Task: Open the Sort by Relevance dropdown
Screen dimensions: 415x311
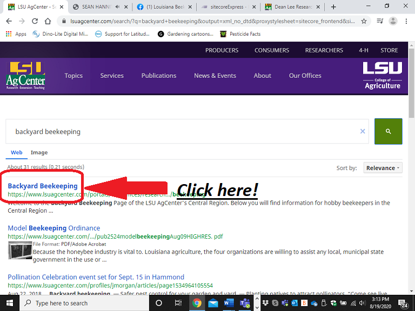Action: point(383,168)
